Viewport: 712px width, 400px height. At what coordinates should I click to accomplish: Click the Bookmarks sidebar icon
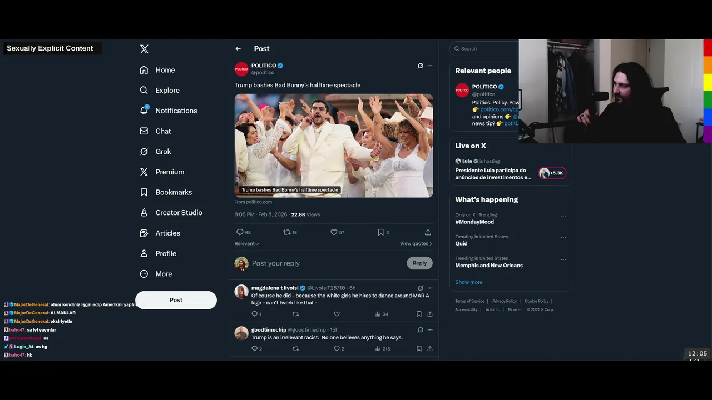[x=144, y=192]
